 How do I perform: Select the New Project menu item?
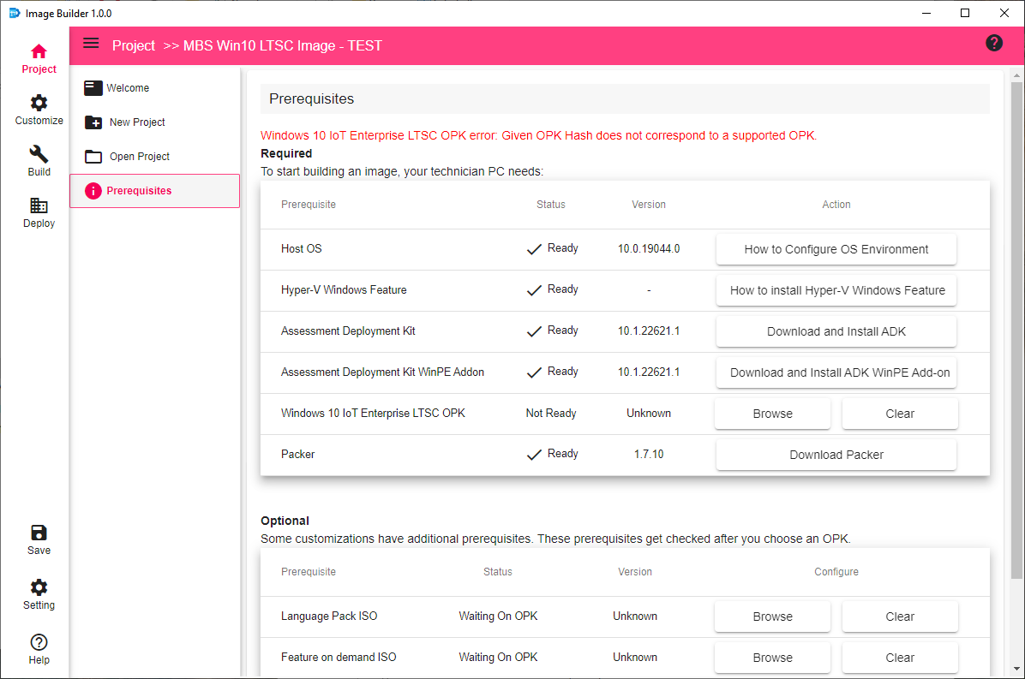click(x=154, y=122)
